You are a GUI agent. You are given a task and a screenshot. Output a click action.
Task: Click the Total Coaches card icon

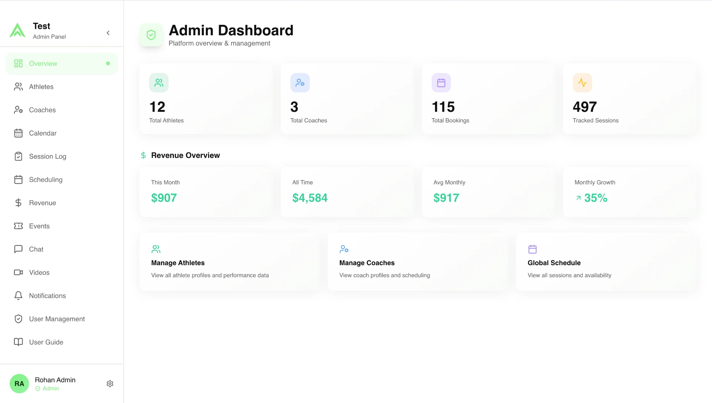pos(300,83)
